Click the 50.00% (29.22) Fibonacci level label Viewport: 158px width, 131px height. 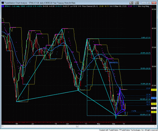coord(145,68)
